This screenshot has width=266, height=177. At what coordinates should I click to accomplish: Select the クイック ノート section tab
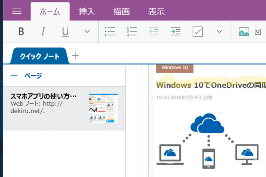40,56
